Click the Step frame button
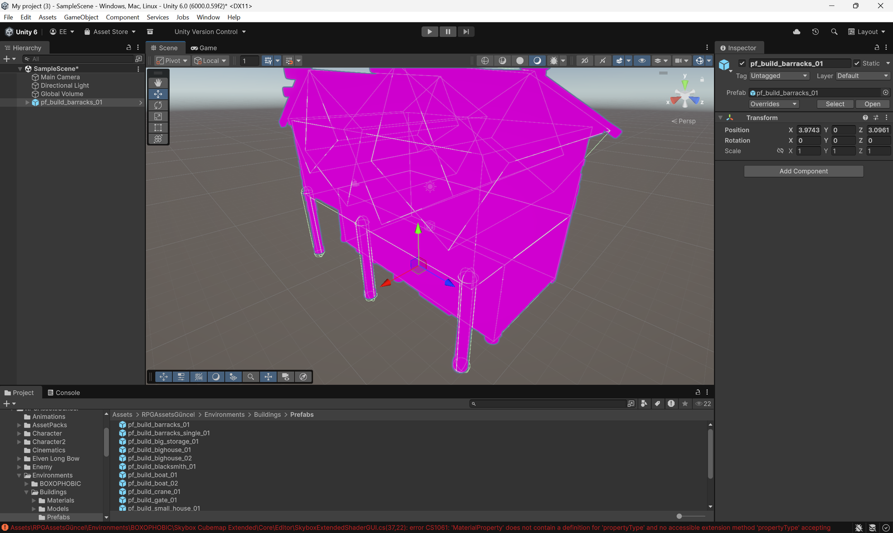Viewport: 893px width, 533px height. (x=466, y=32)
